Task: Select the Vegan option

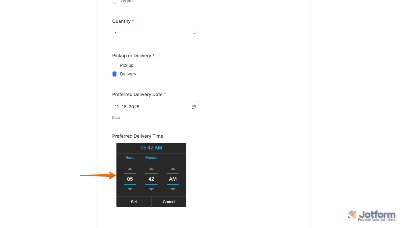Action: pyautogui.click(x=114, y=2)
